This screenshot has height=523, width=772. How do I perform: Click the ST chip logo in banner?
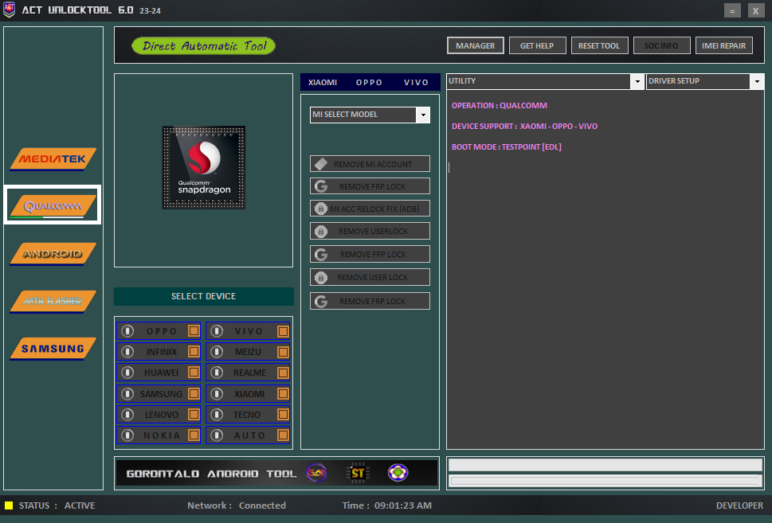(358, 473)
